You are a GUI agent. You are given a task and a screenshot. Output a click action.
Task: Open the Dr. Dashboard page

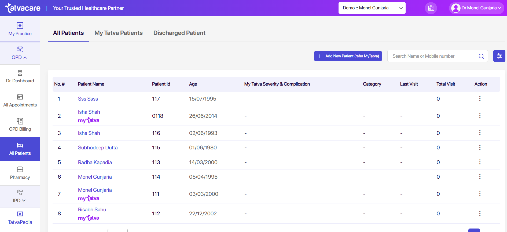[x=20, y=77]
